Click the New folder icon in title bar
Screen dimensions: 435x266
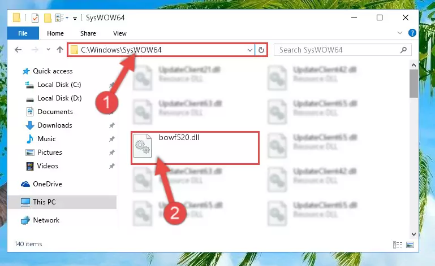click(48, 18)
